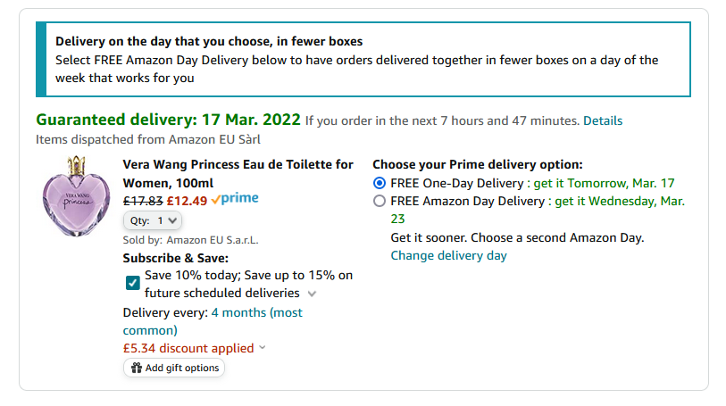The width and height of the screenshot is (726, 406).
Task: Uncheck the Subscribe & Save checkbox
Action: tap(133, 283)
